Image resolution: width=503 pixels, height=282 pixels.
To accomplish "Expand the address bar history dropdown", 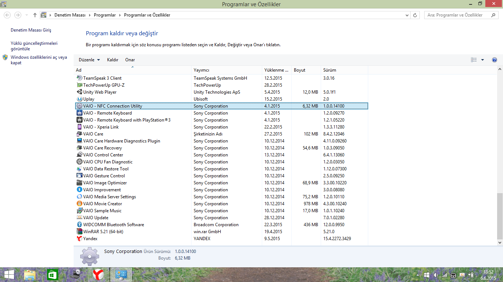I will [x=407, y=15].
